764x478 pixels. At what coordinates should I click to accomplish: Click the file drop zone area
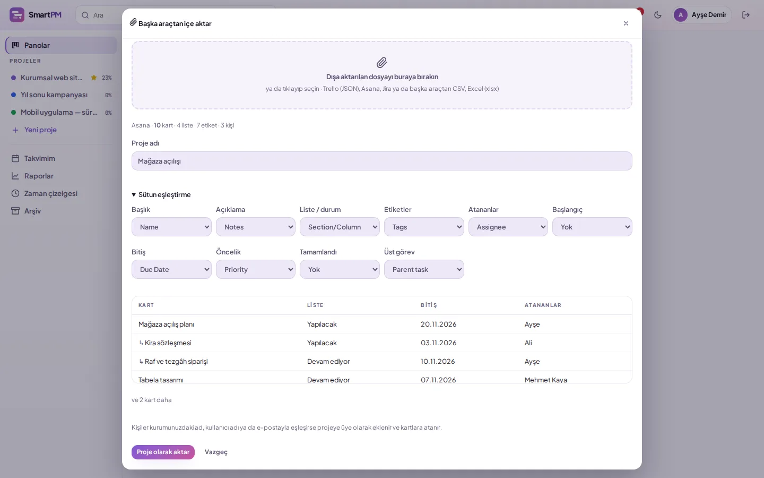[382, 75]
